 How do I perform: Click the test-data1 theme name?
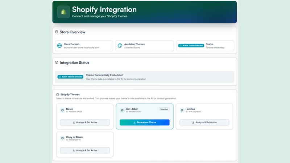[132, 109]
